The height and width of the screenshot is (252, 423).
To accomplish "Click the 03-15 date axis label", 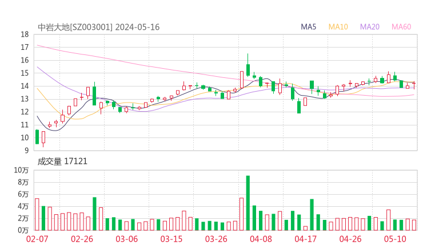I will [171, 239].
